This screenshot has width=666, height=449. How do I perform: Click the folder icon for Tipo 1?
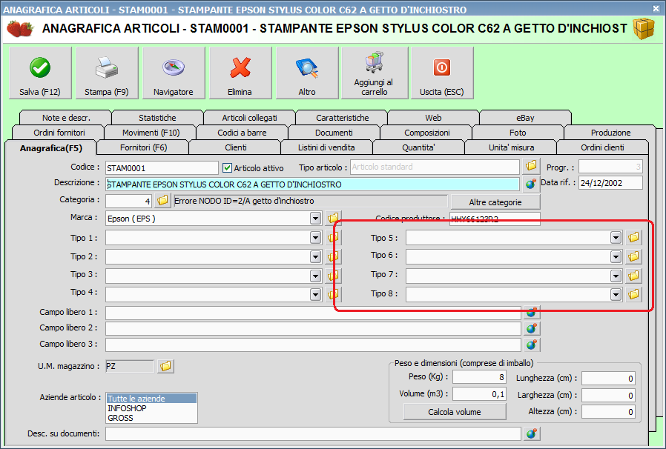(332, 237)
